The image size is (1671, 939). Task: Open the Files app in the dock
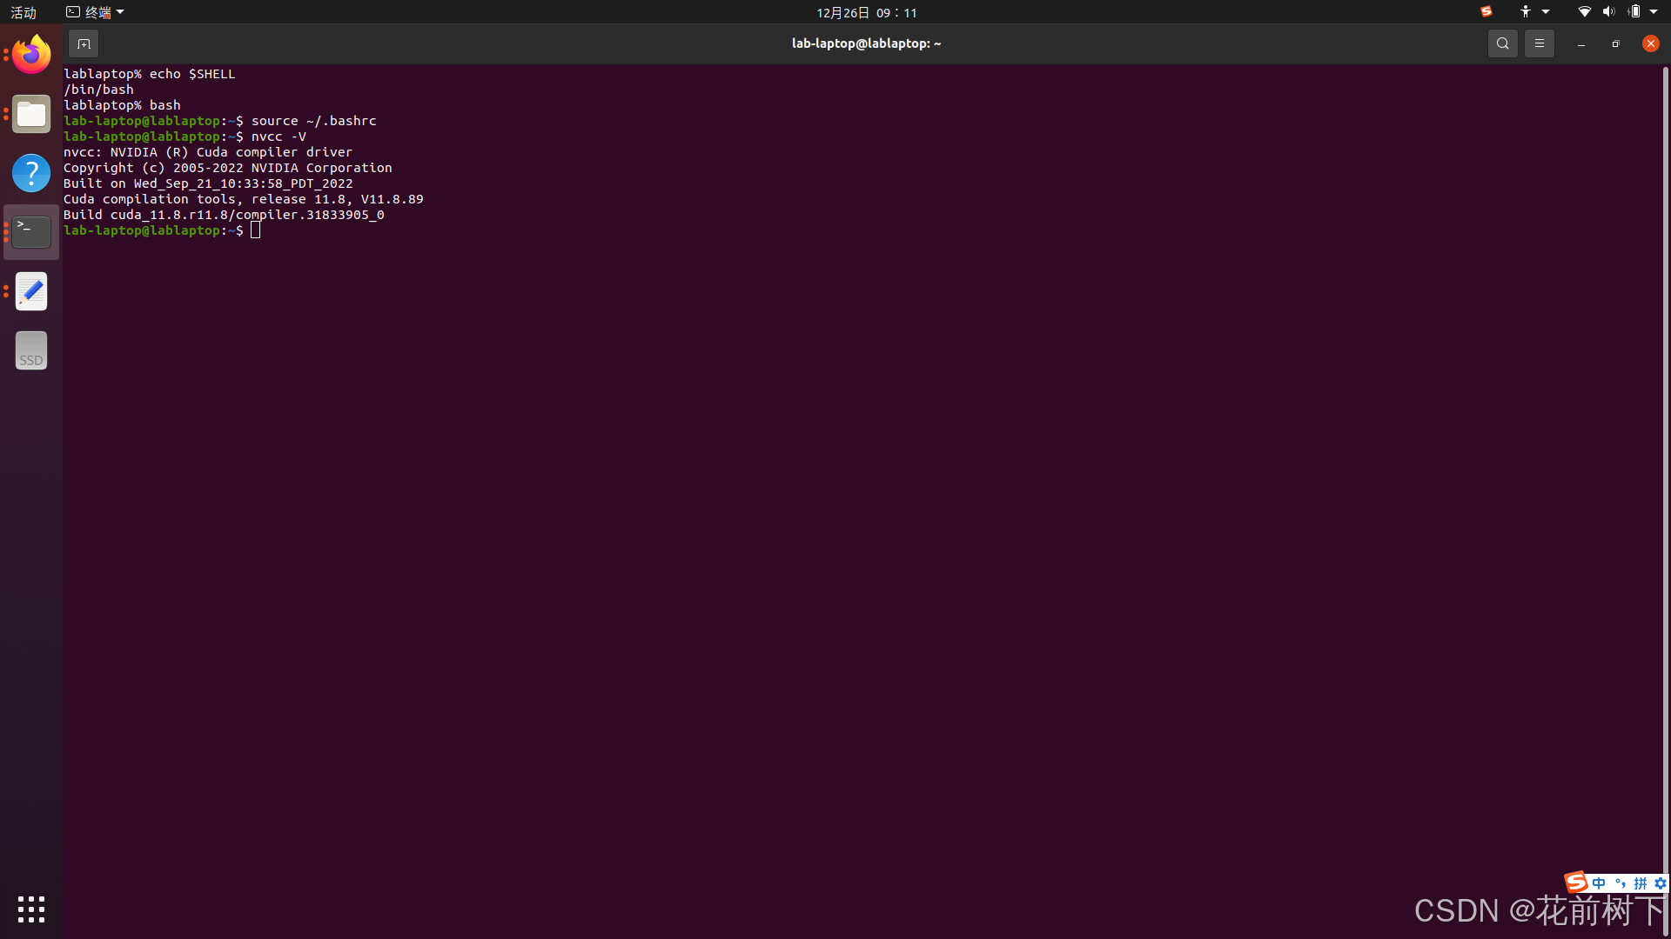pos(31,114)
